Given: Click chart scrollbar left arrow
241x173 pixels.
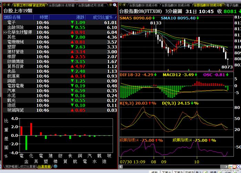Looking at the screenshot, I should point(121,166).
